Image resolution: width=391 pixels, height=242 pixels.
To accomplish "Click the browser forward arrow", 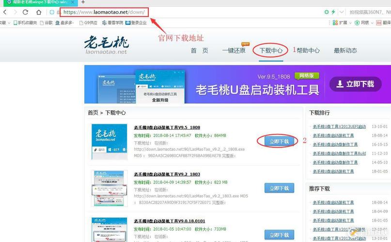I will click(15, 12).
